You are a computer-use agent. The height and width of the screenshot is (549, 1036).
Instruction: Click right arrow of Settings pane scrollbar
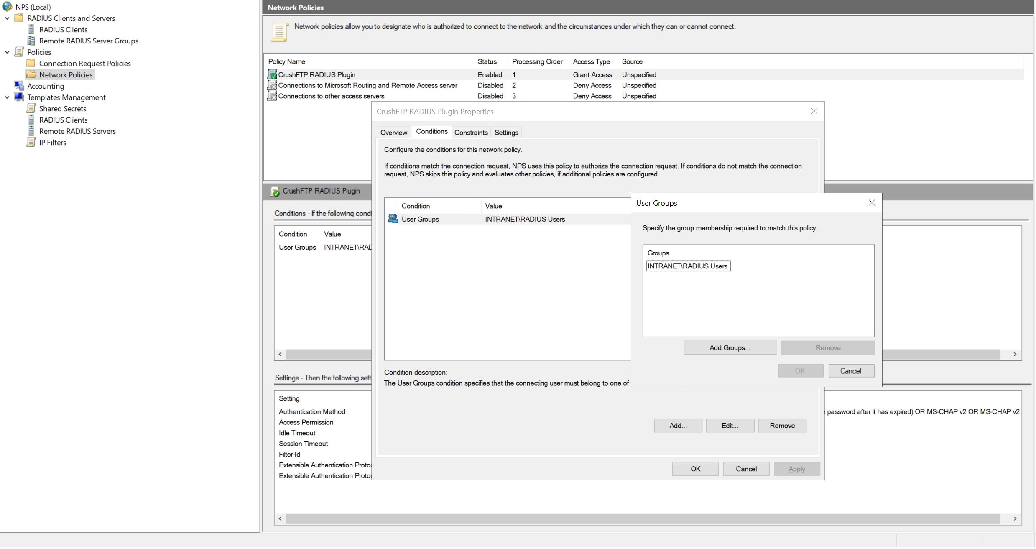pos(1015,518)
